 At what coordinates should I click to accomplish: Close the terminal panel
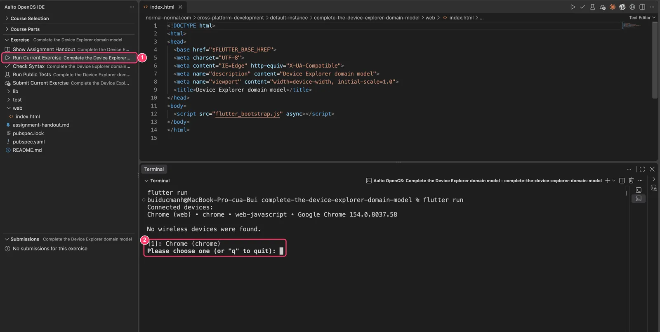pyautogui.click(x=652, y=169)
